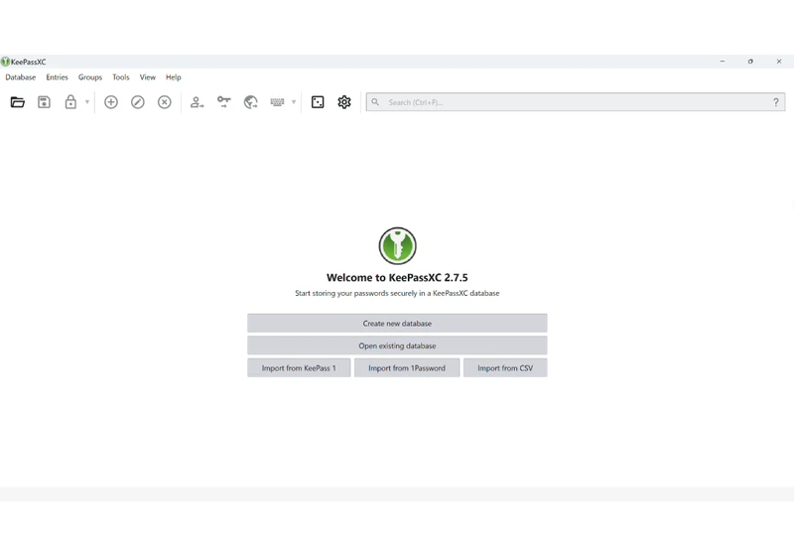This screenshot has width=794, height=556.
Task: Click Import from KeePass 1 button
Action: coord(299,368)
